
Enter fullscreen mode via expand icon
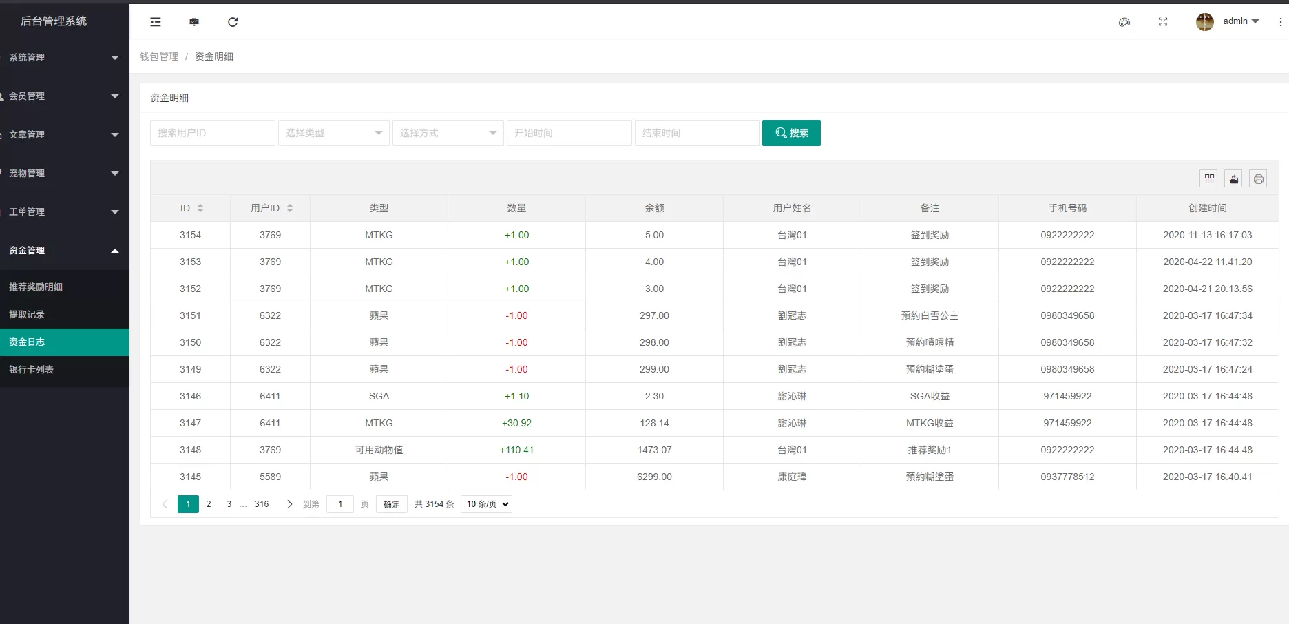[1162, 21]
